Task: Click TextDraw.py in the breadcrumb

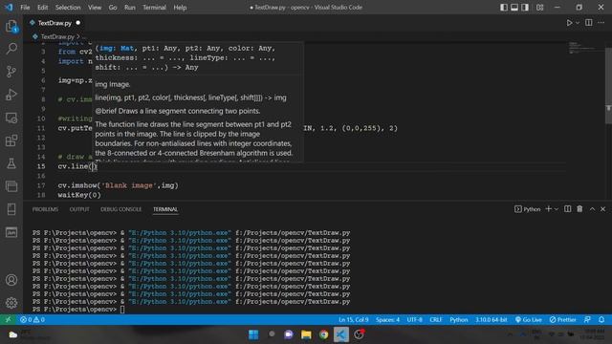Action: (57, 36)
